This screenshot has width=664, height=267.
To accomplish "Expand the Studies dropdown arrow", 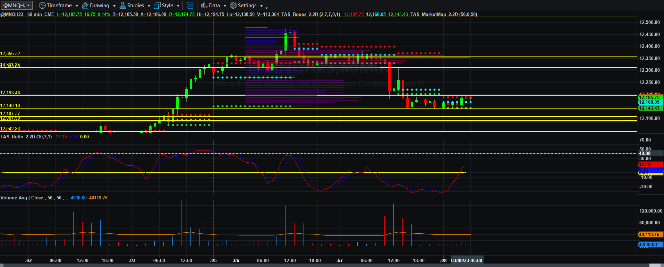I will (x=149, y=6).
